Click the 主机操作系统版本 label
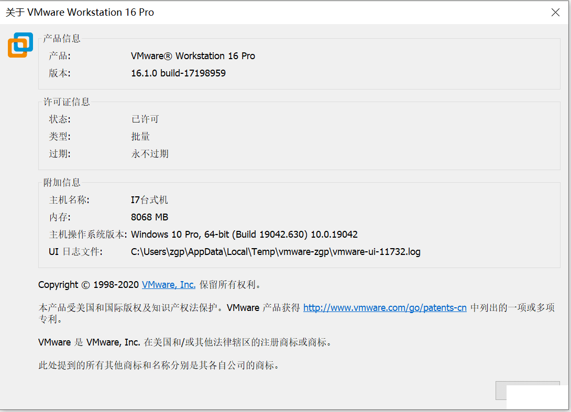 tap(88, 235)
